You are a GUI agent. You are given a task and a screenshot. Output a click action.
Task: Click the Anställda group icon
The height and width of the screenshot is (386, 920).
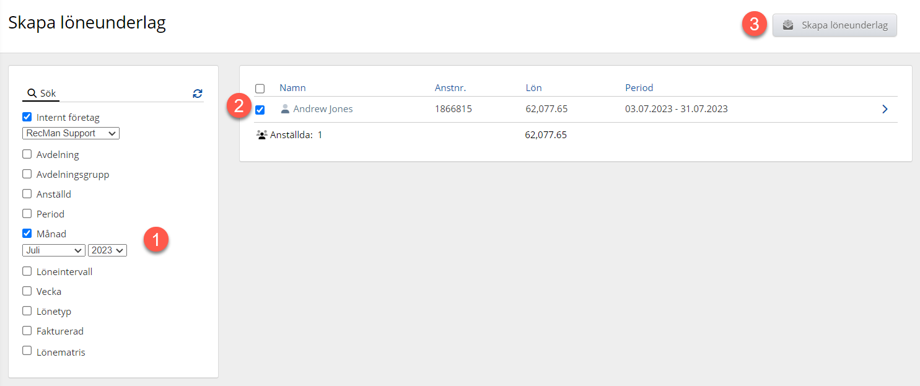261,134
